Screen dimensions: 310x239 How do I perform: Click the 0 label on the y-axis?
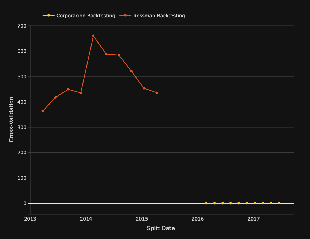click(x=24, y=203)
